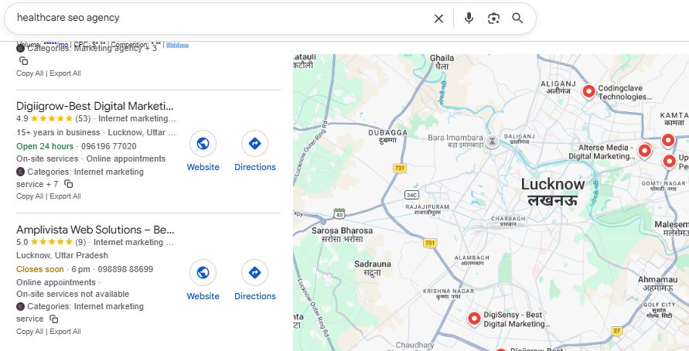Click the ALIGANJ area label on map
The height and width of the screenshot is (351, 689).
558,87
